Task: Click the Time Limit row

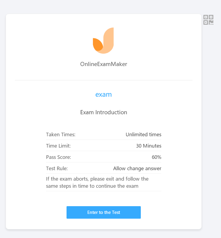Action: coord(104,146)
